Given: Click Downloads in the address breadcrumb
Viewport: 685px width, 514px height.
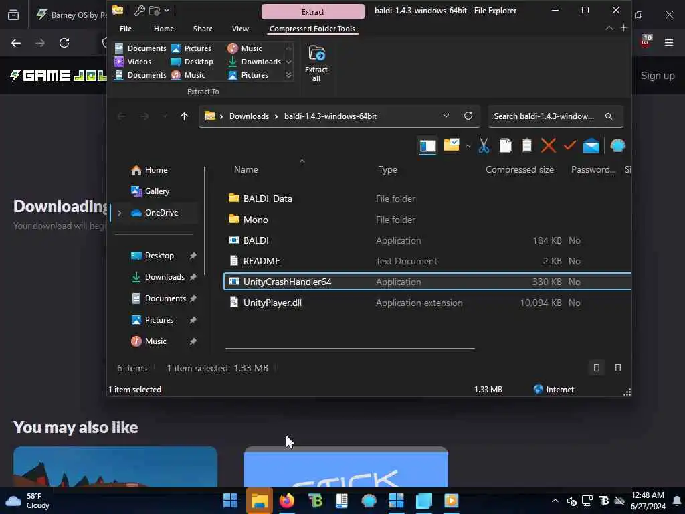Looking at the screenshot, I should click(x=249, y=116).
